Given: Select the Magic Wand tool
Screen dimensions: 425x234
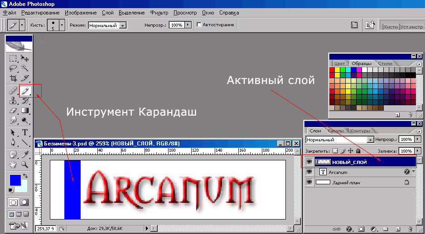Looking at the screenshot, I should click(x=25, y=68).
